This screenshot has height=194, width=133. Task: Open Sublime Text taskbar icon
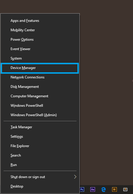click(125, 189)
